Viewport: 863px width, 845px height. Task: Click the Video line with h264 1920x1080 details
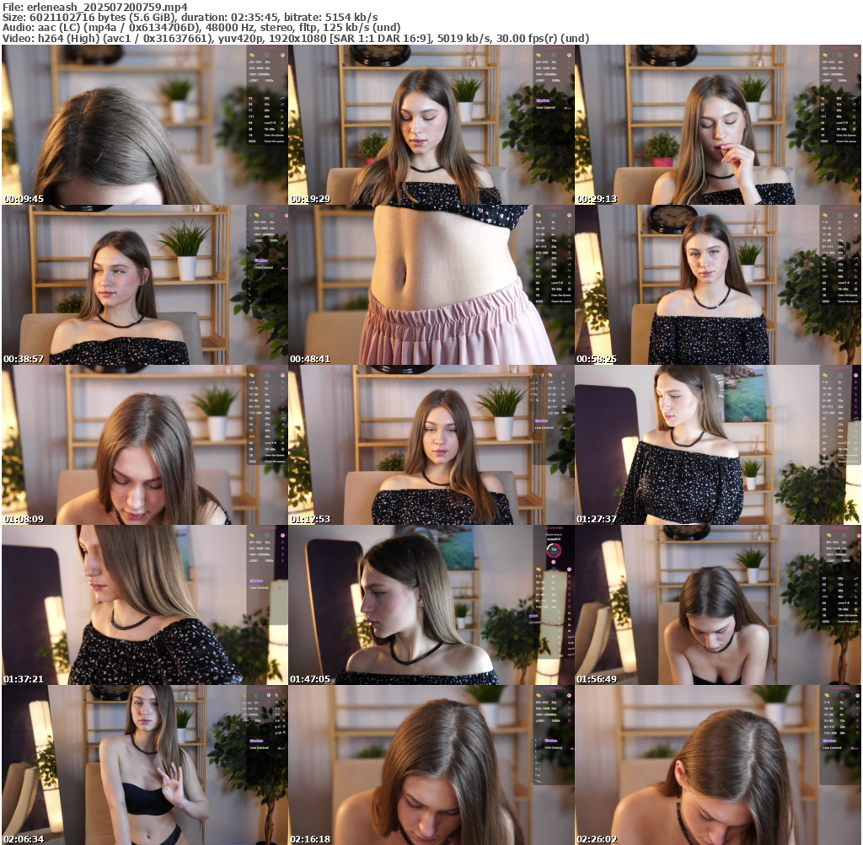click(x=296, y=39)
